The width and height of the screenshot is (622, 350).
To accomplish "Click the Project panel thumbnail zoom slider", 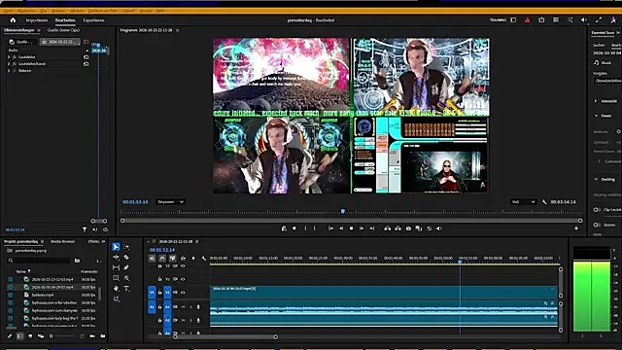I will pyautogui.click(x=62, y=336).
